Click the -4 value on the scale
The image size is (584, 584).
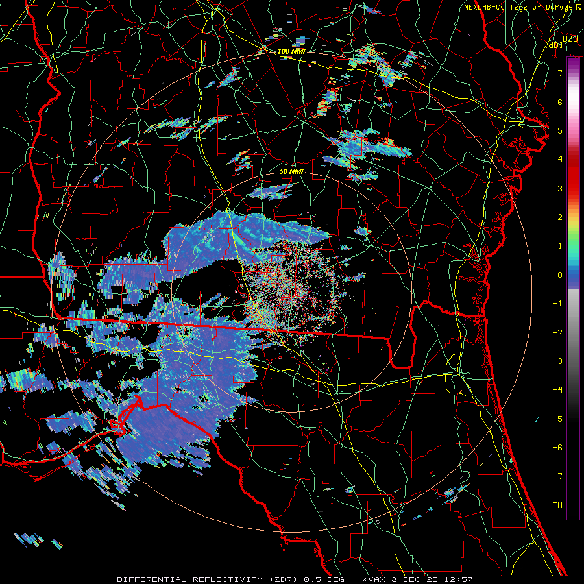[x=557, y=389]
